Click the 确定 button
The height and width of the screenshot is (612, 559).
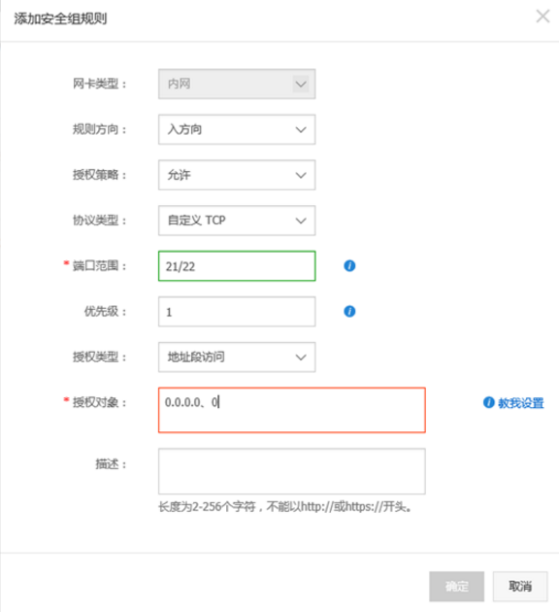pyautogui.click(x=456, y=587)
